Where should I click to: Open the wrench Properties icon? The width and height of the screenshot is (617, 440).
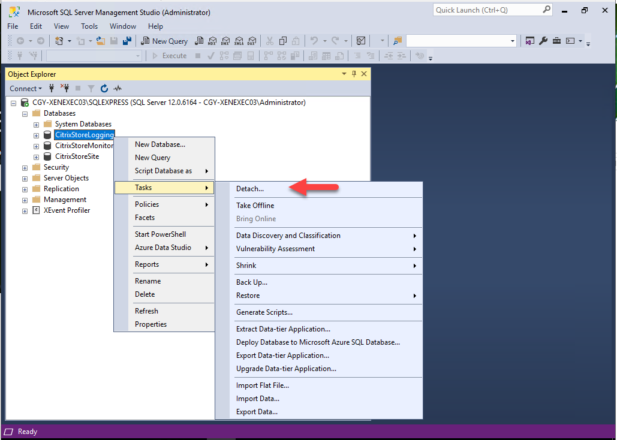tap(543, 41)
